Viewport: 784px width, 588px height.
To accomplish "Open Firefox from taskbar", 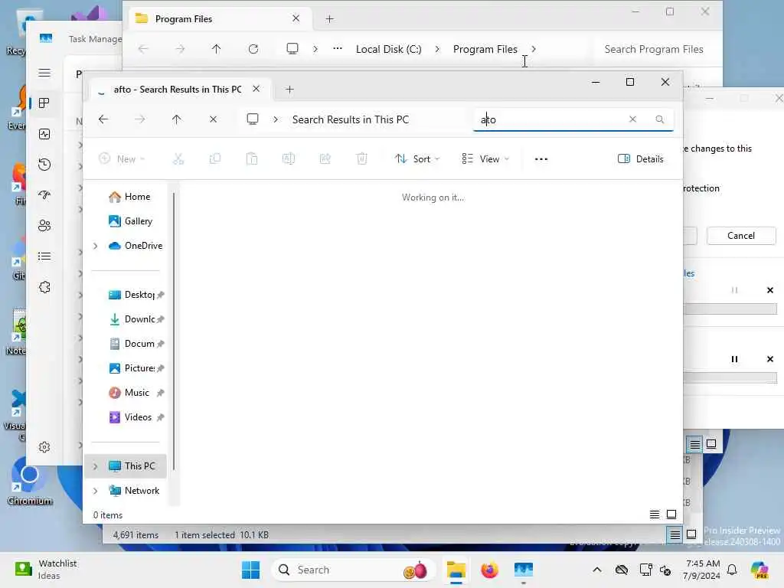I will coord(489,570).
